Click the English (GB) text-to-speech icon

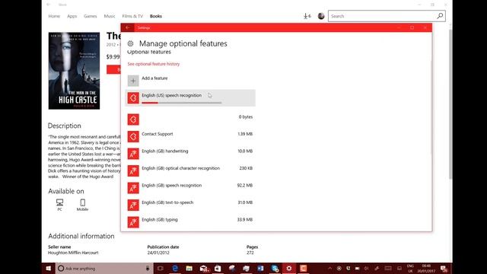(133, 205)
